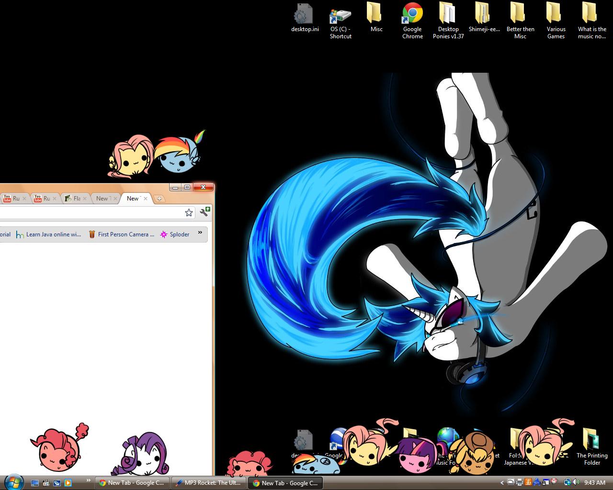Open the Learn Java online bookmark
613x490 pixels.
click(x=48, y=234)
